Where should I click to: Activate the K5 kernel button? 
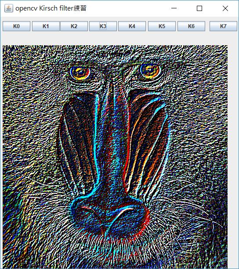click(x=162, y=26)
